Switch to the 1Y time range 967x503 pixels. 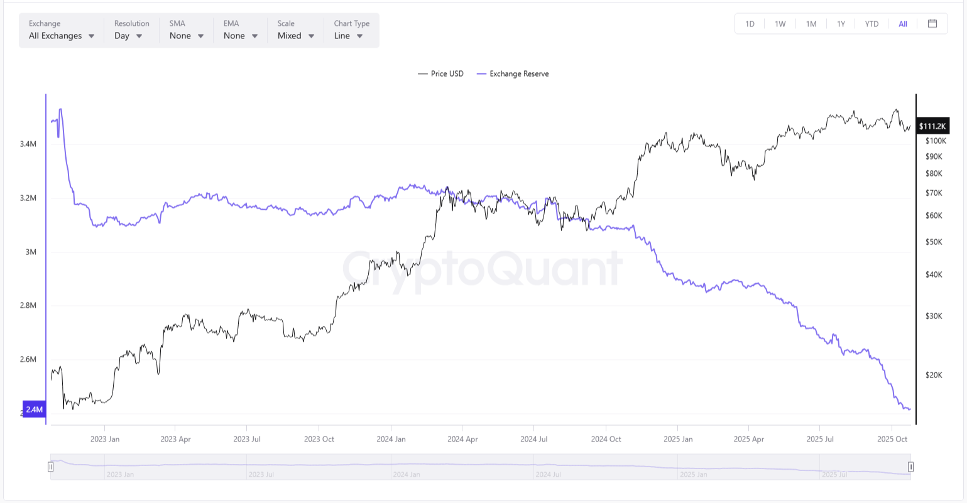pyautogui.click(x=841, y=23)
